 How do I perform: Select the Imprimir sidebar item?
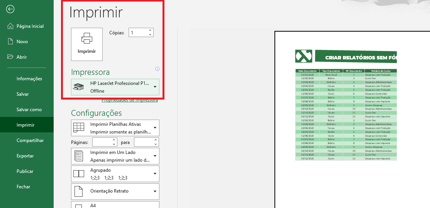click(27, 125)
